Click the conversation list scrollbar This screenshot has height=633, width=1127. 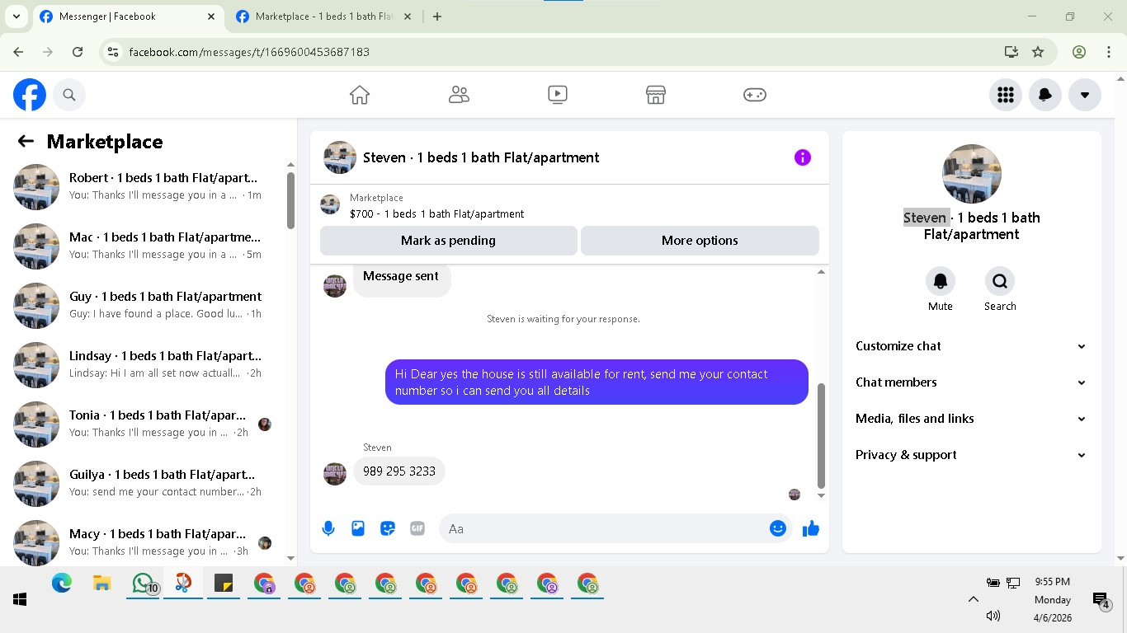tap(290, 200)
